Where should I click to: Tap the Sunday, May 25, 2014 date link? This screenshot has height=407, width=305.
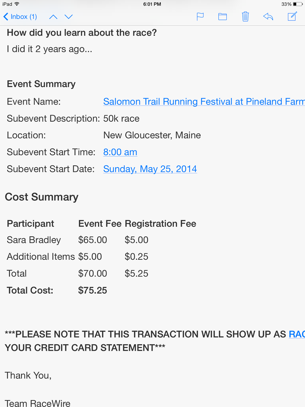(x=150, y=169)
